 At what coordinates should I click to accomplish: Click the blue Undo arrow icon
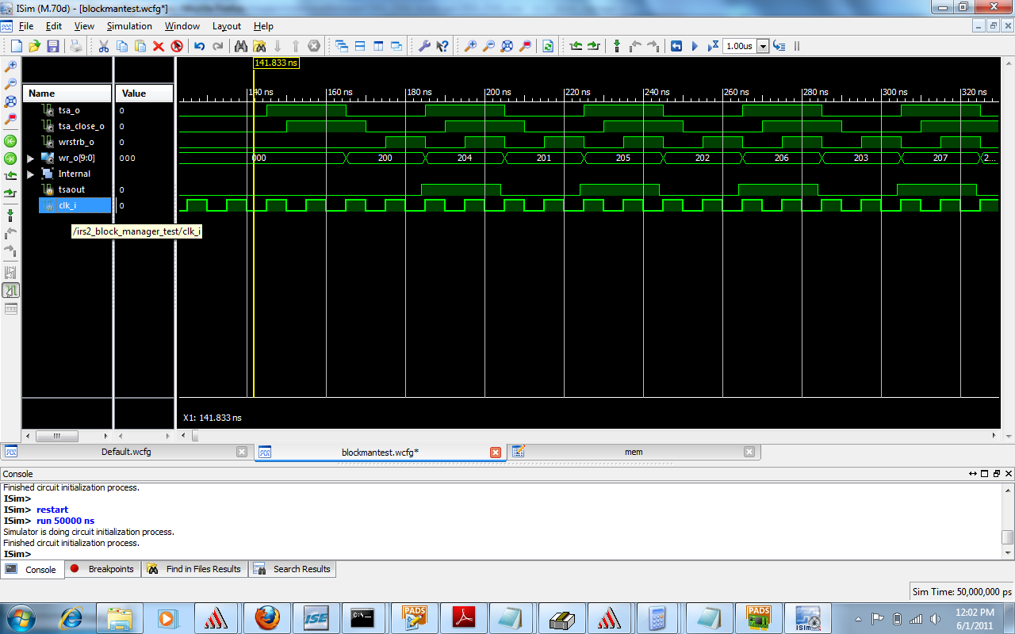pyautogui.click(x=200, y=46)
